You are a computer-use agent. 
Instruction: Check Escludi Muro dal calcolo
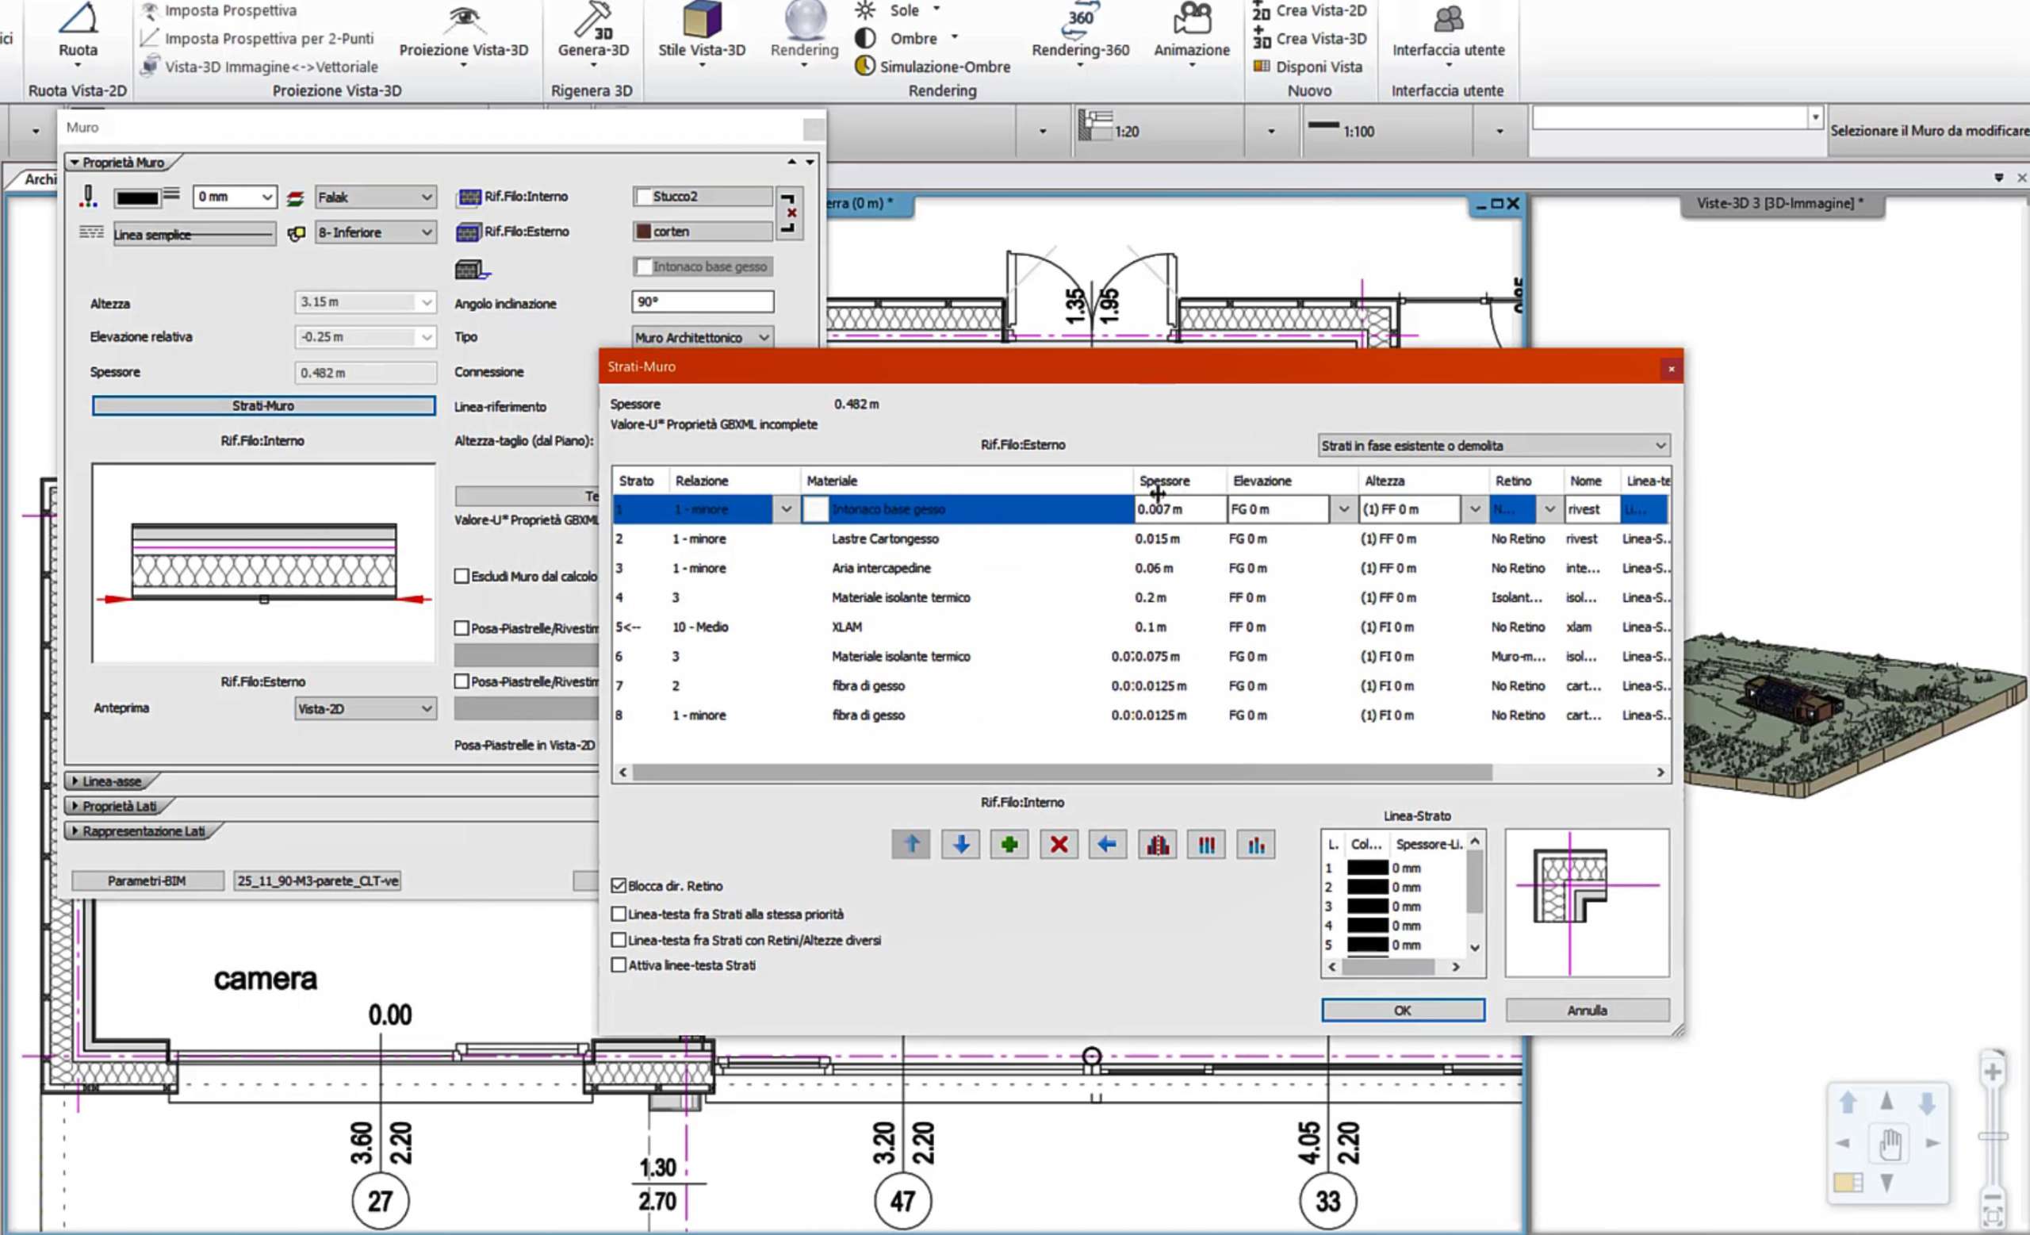(x=462, y=576)
